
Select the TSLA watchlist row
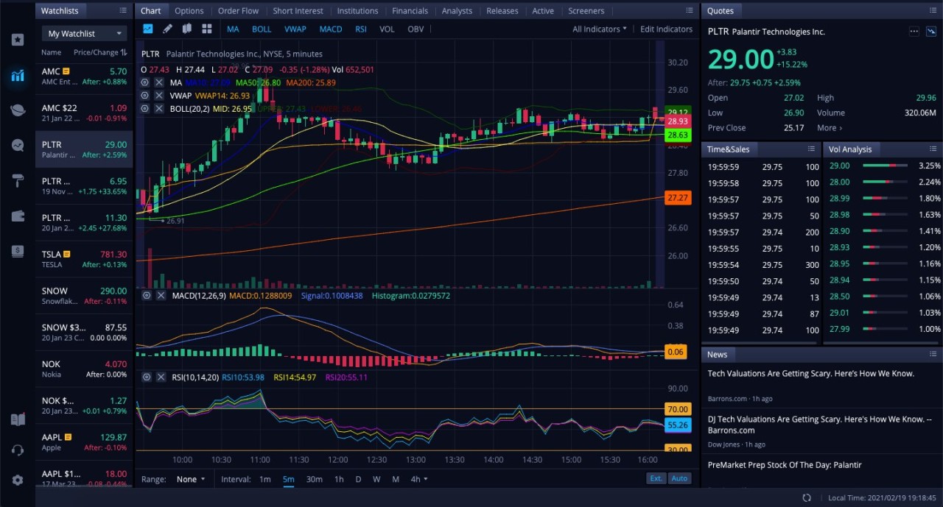pyautogui.click(x=85, y=259)
